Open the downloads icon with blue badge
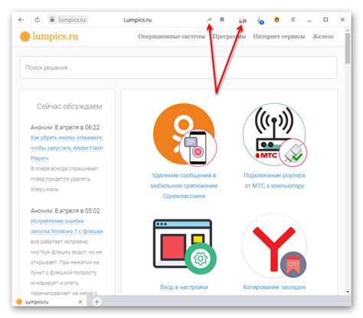The width and height of the screenshot is (363, 318). point(260,21)
